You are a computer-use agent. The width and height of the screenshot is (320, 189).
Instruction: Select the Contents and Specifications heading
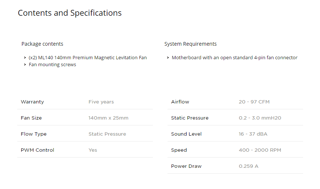pyautogui.click(x=70, y=13)
